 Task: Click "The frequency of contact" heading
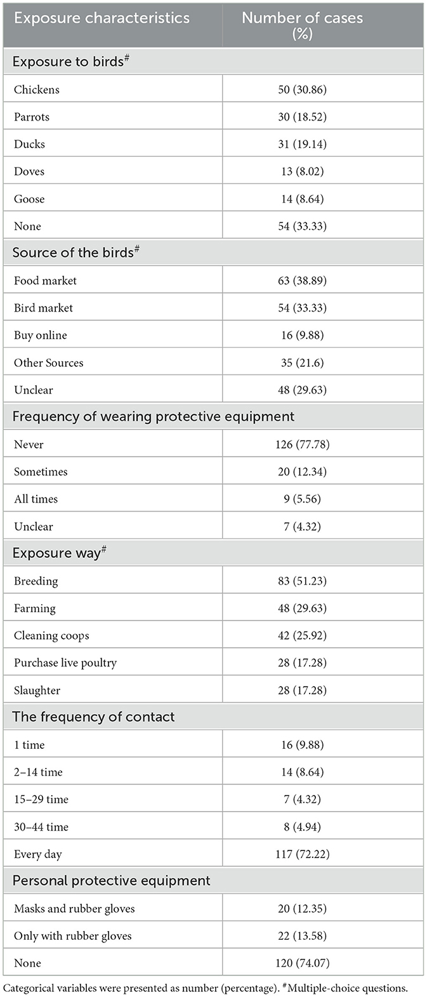point(93,716)
